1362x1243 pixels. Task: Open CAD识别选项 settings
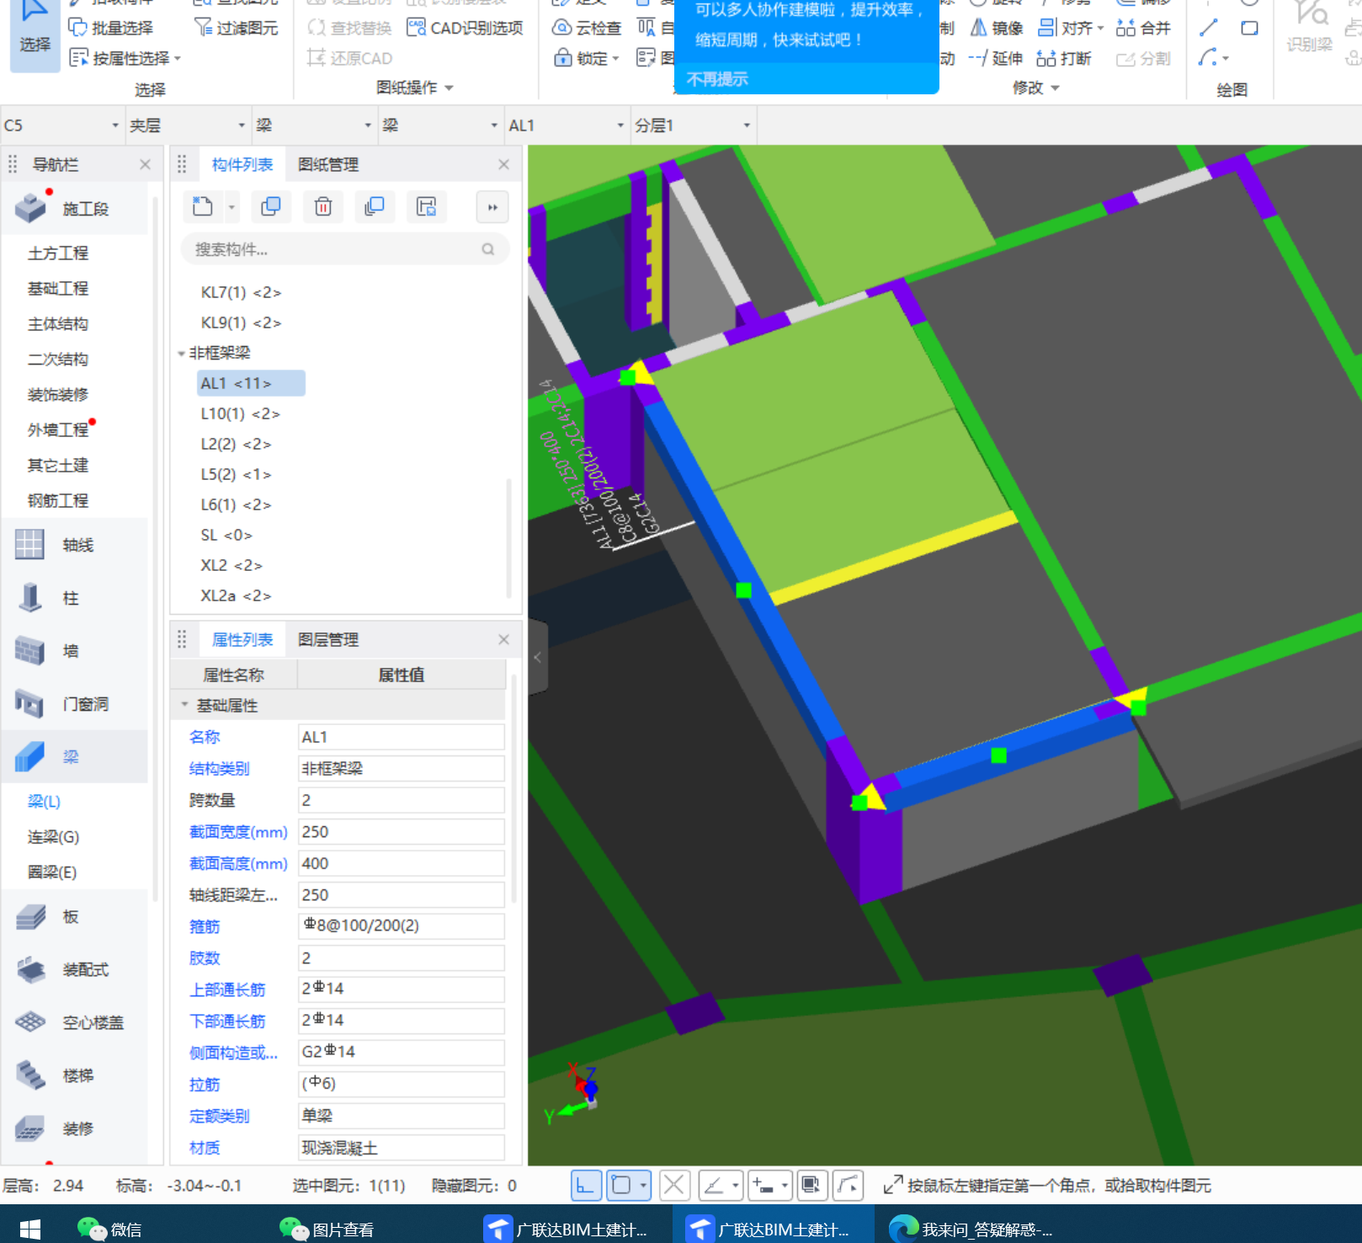coord(465,28)
